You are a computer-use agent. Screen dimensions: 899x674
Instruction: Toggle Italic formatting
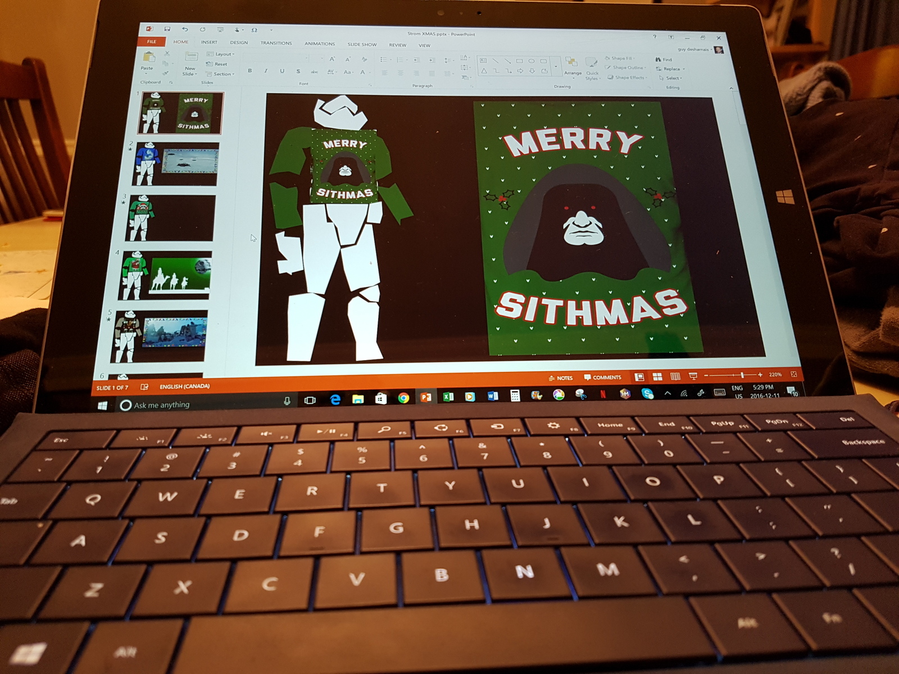click(x=266, y=71)
